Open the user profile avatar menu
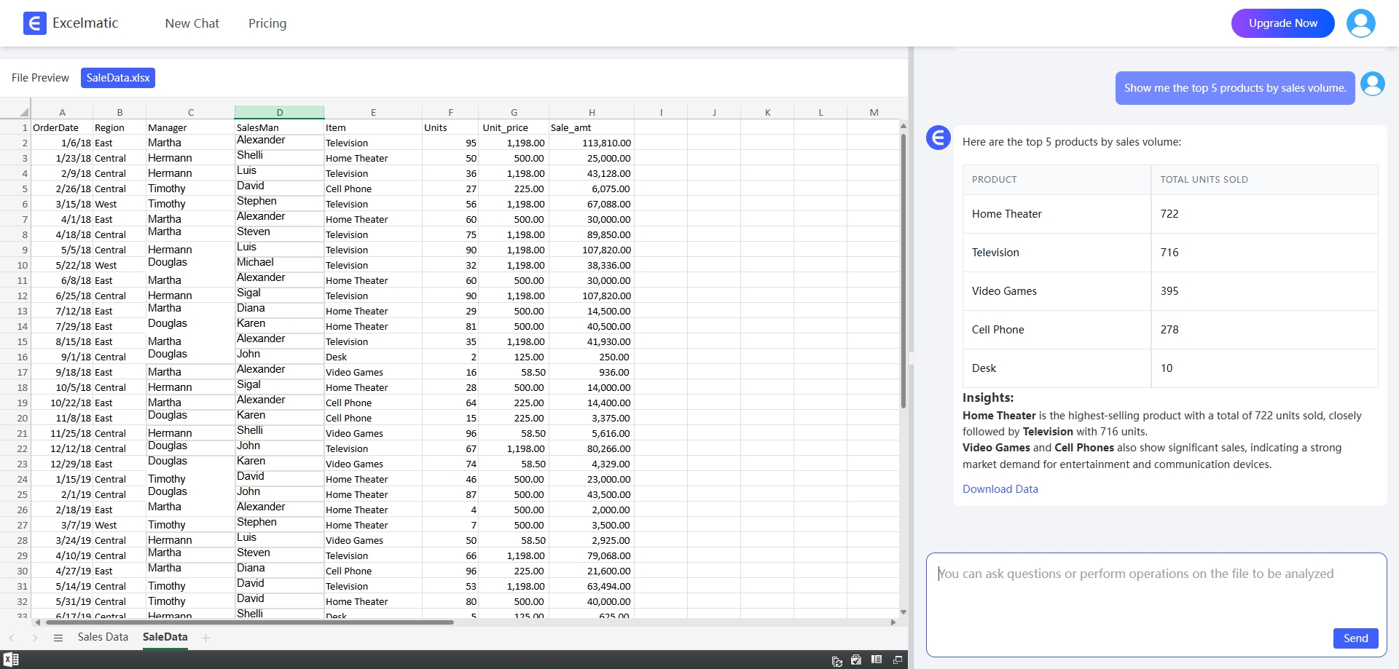The height and width of the screenshot is (669, 1399). (1360, 23)
